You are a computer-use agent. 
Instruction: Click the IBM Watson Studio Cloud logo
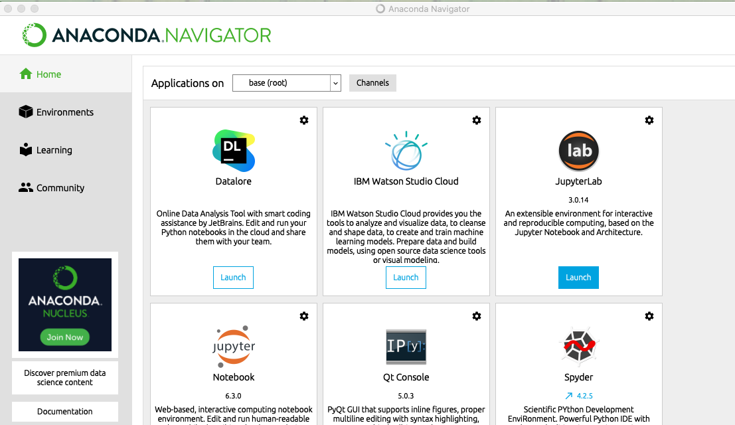[x=406, y=151]
